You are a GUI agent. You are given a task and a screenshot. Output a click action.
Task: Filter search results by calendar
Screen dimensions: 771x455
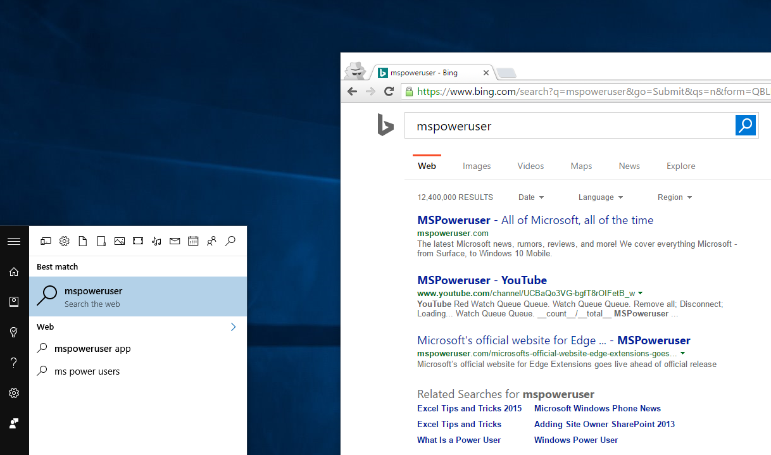pos(193,241)
